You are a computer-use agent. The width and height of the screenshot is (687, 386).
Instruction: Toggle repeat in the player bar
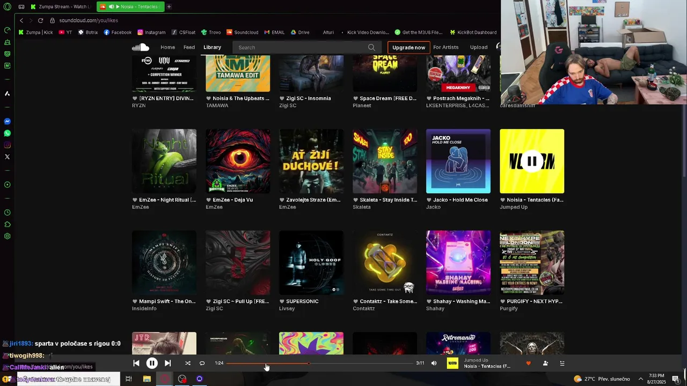click(202, 363)
